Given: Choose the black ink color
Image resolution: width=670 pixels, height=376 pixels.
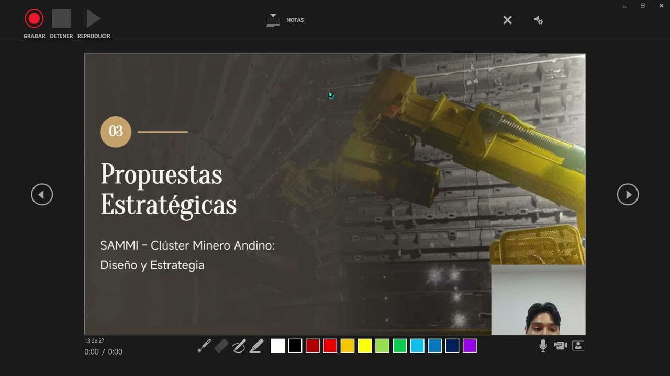Looking at the screenshot, I should pos(295,346).
